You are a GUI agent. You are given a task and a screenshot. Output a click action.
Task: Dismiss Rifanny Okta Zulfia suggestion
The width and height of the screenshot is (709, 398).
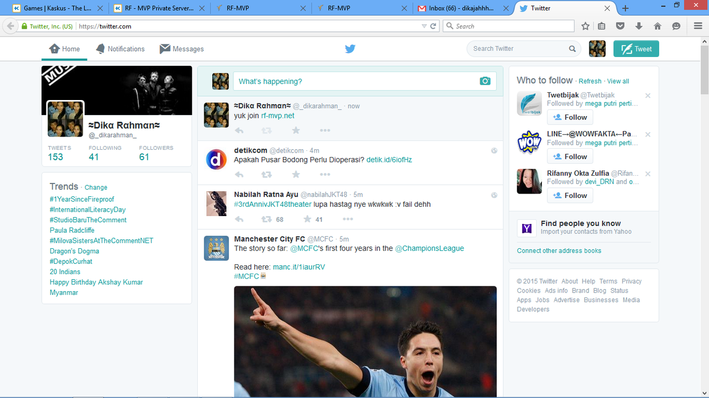[648, 174]
